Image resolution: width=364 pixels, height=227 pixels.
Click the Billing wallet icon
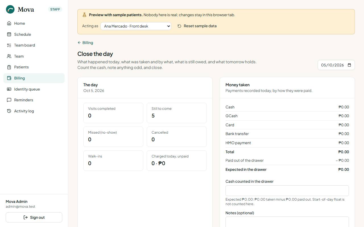[9, 78]
